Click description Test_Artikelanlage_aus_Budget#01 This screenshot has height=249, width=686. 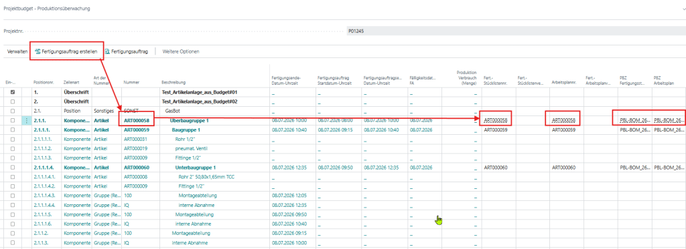[x=199, y=92]
